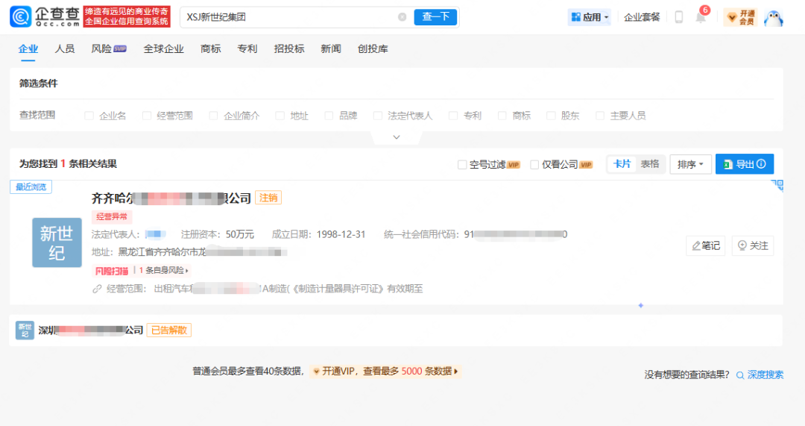The image size is (805, 426).
Task: Select the 创投库 tab
Action: tap(373, 48)
